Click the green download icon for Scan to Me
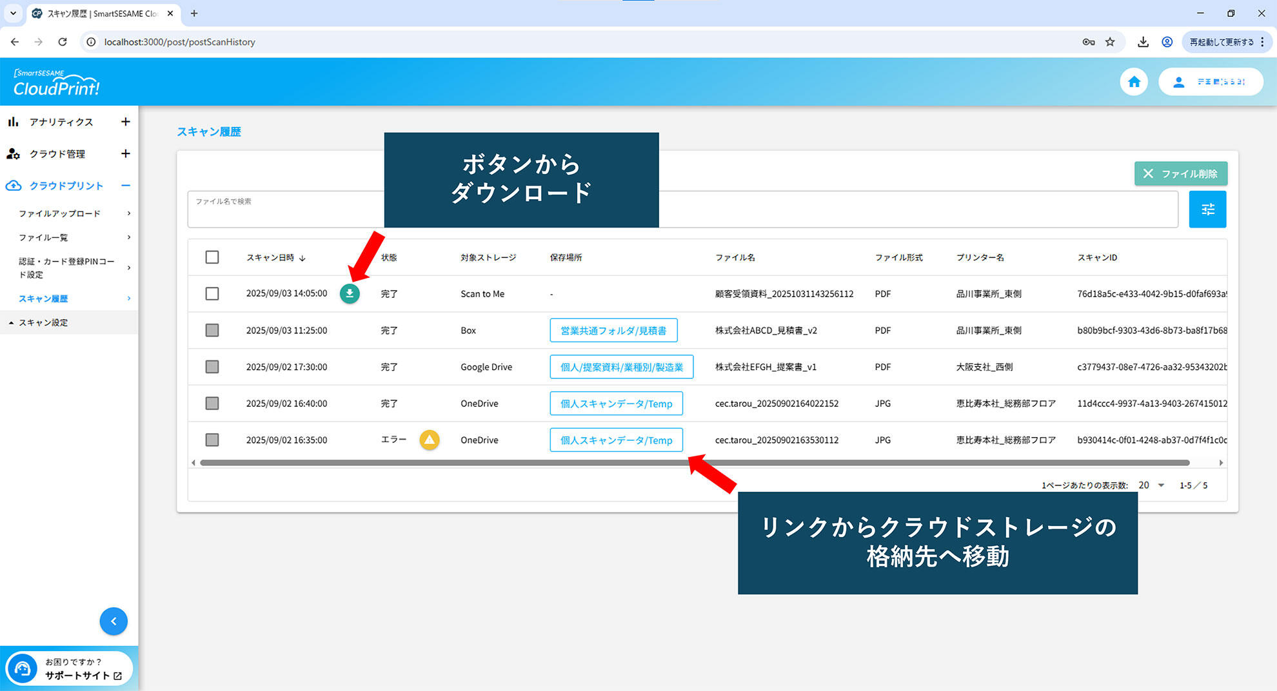The width and height of the screenshot is (1277, 691). point(350,294)
